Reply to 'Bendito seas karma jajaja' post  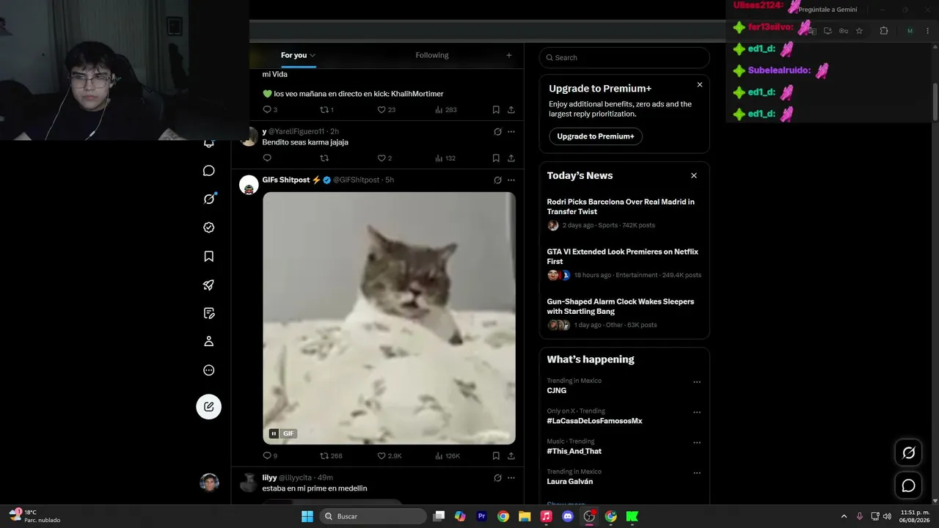pyautogui.click(x=267, y=158)
